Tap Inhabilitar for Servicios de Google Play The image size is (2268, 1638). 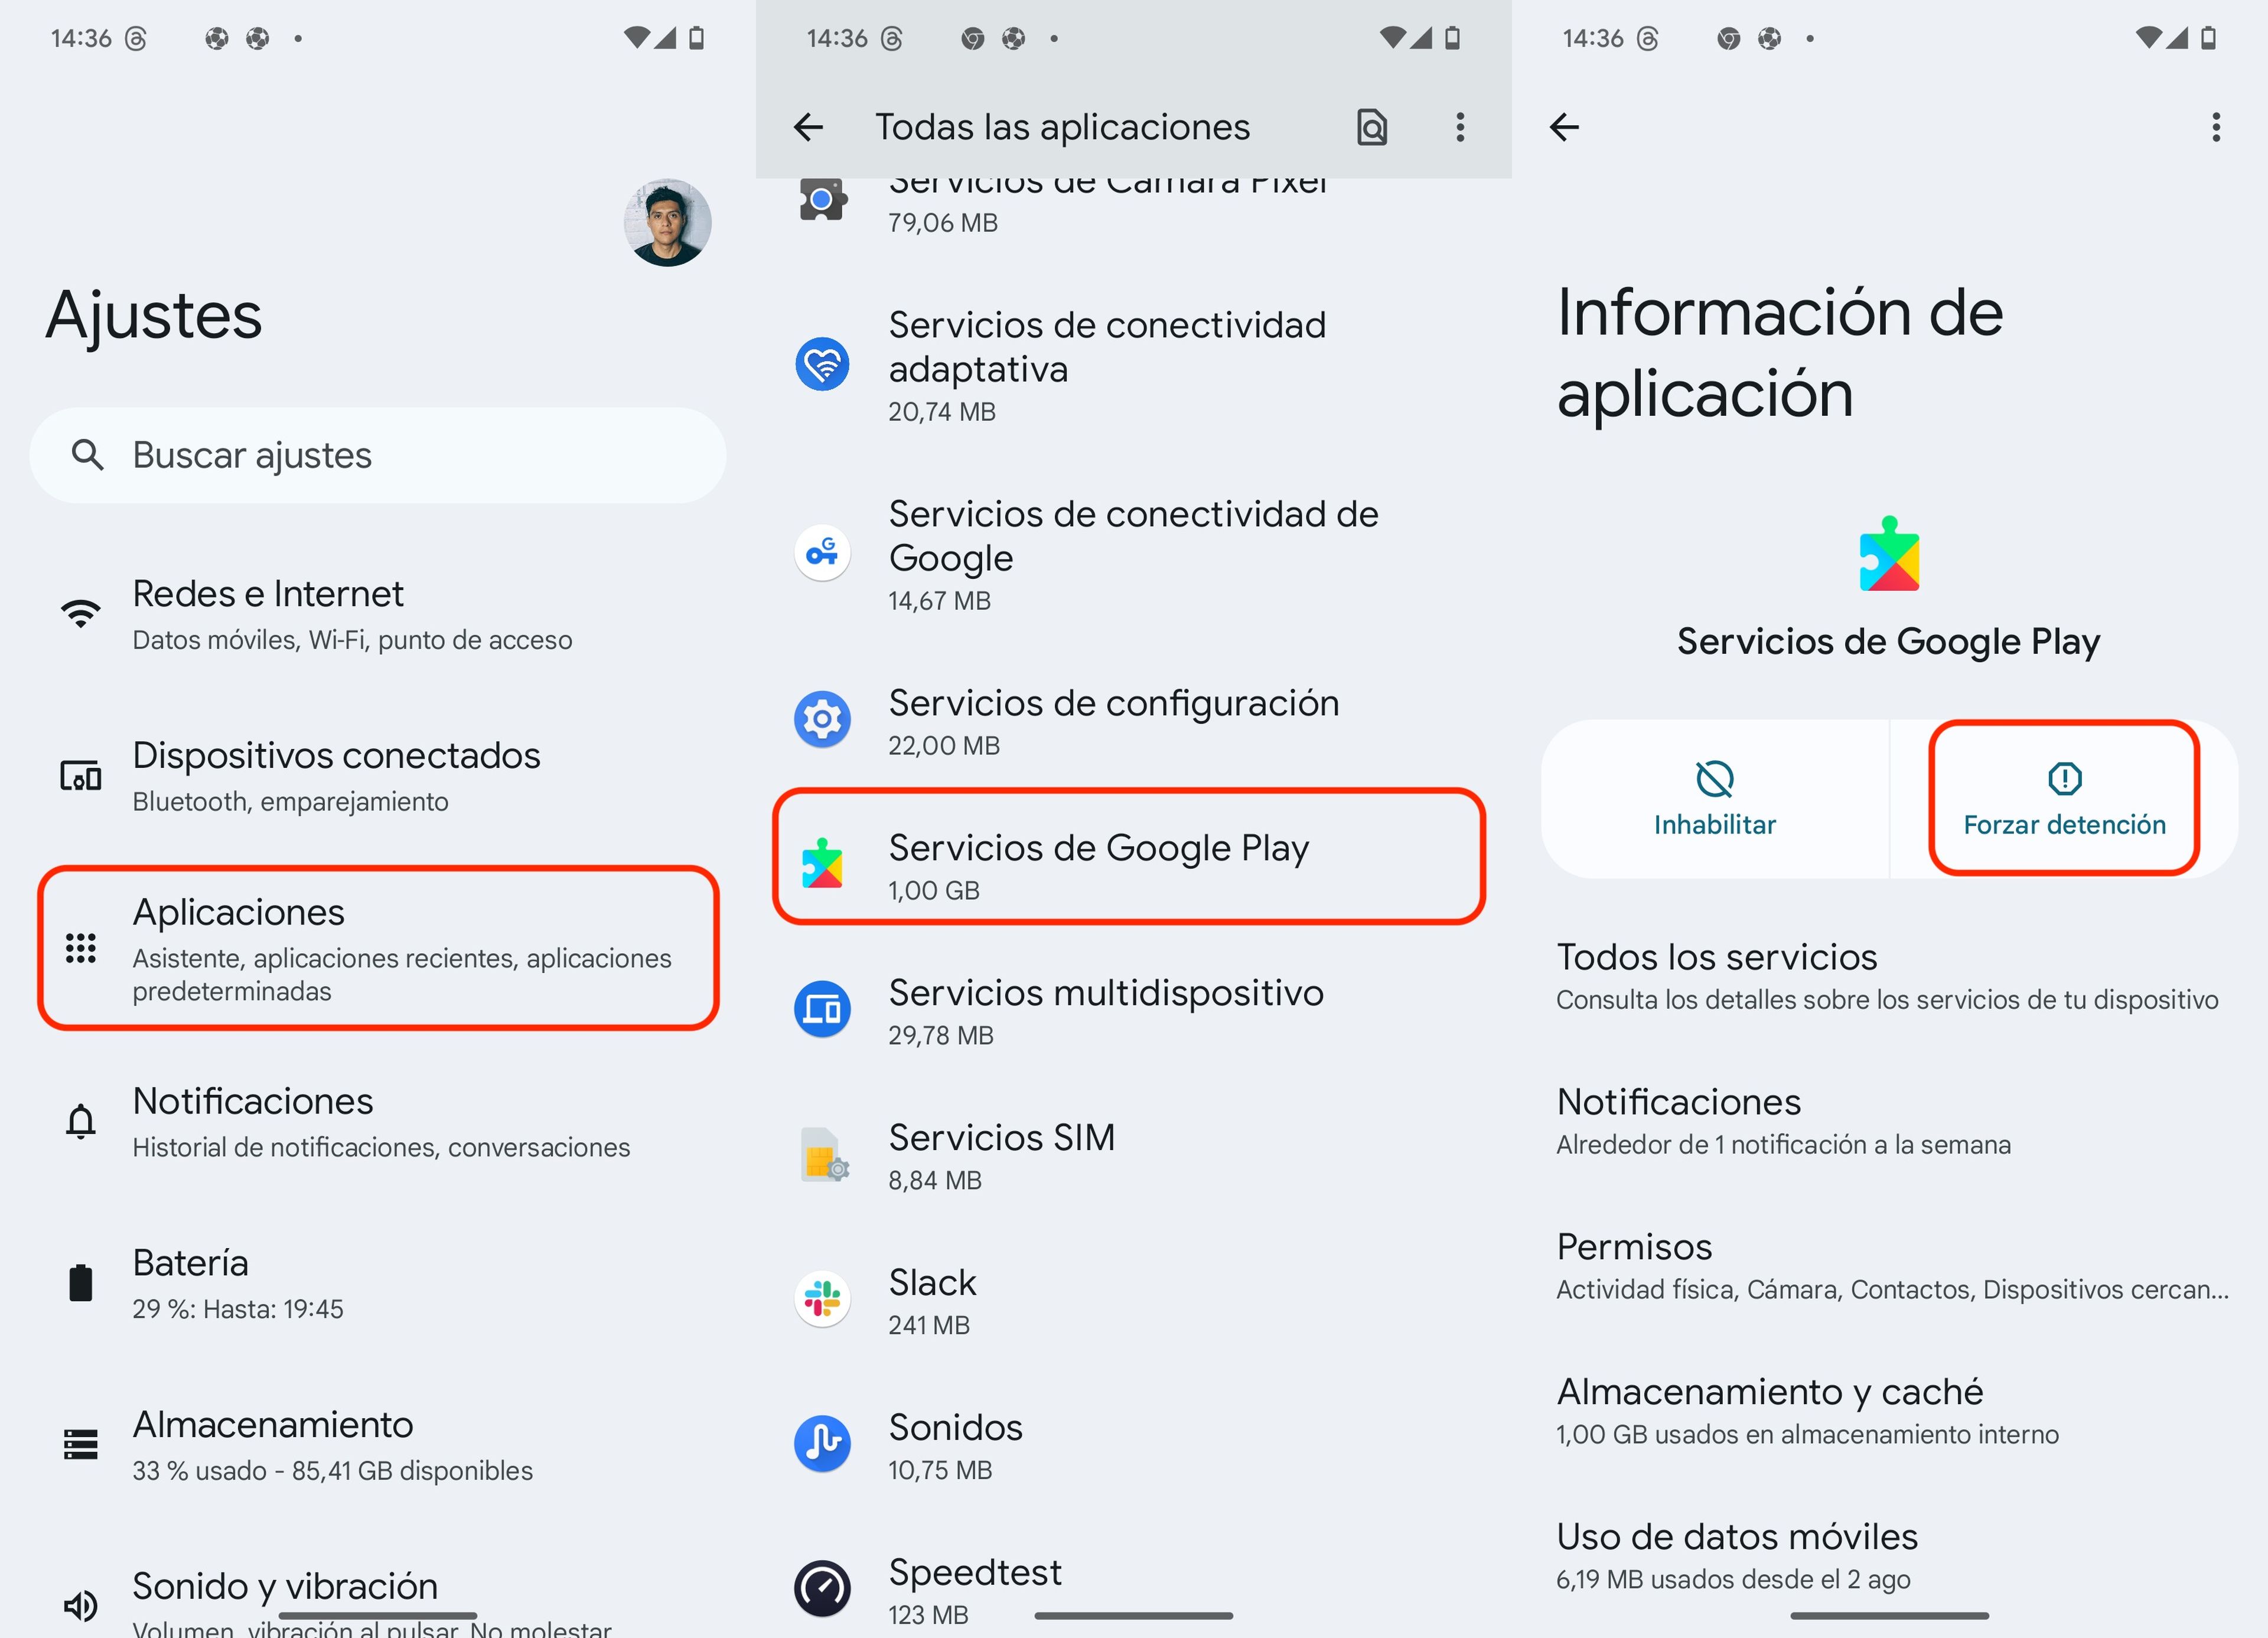tap(1714, 799)
